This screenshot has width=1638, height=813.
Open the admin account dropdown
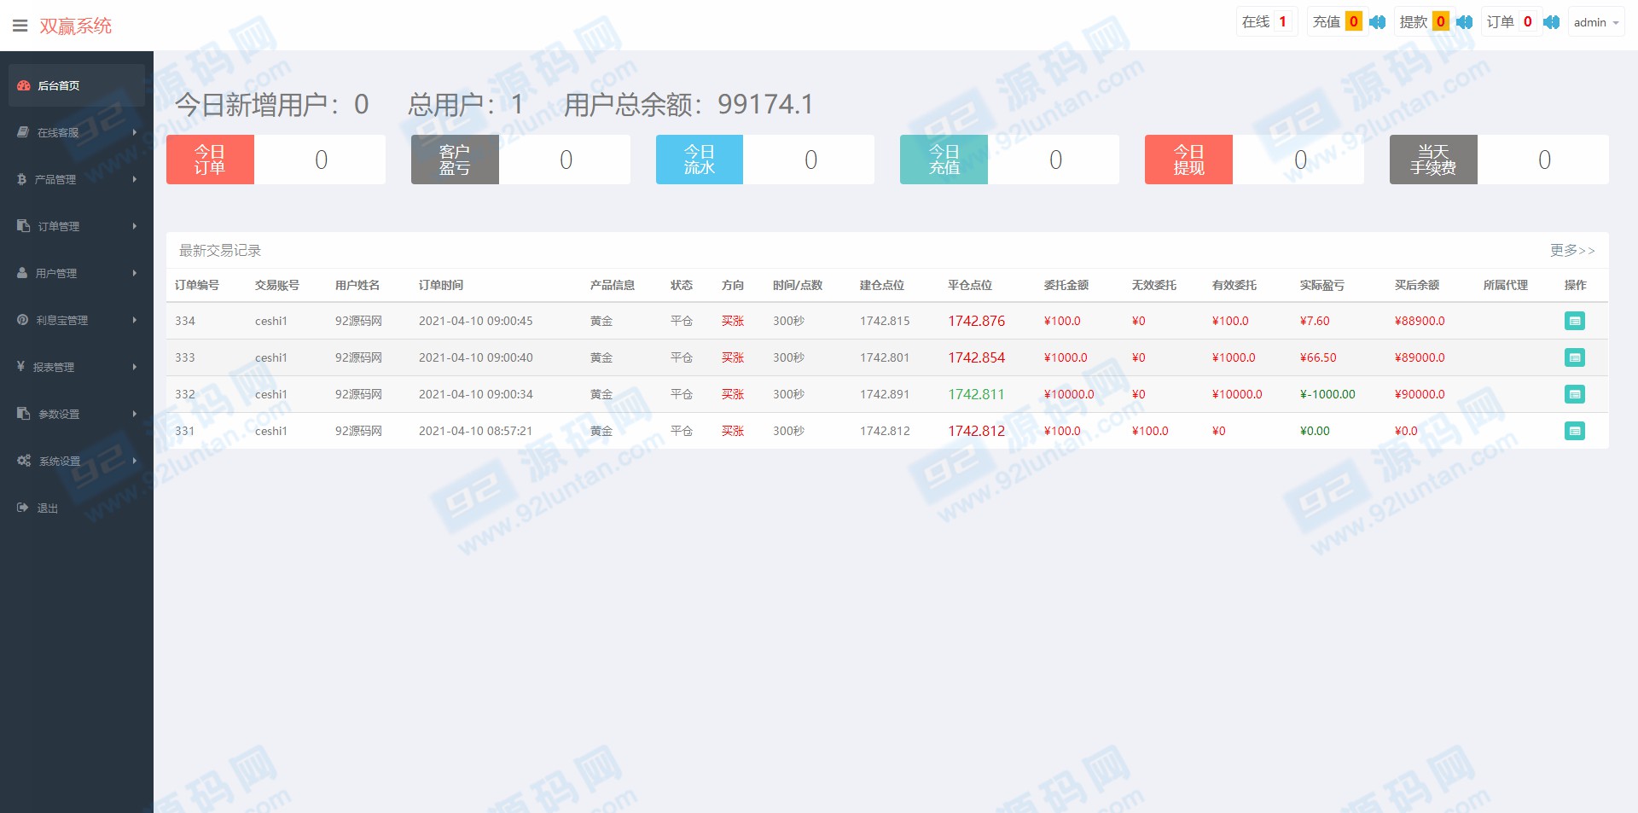coord(1596,22)
